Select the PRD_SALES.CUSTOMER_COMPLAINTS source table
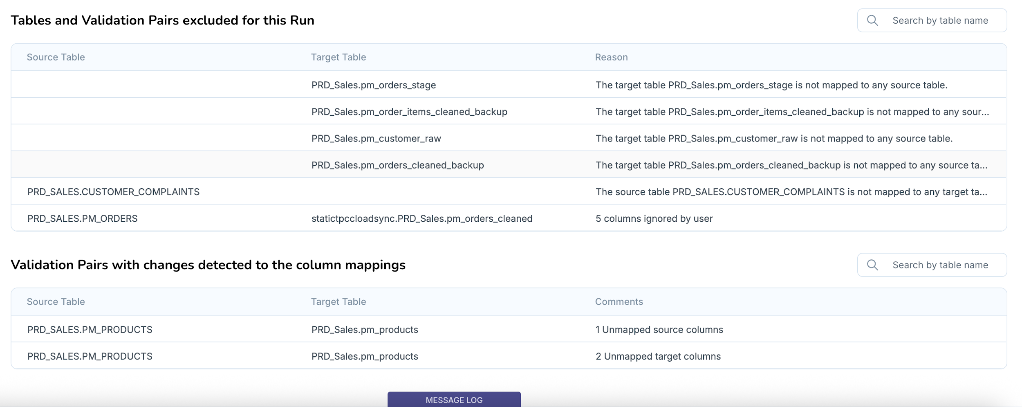 click(113, 192)
